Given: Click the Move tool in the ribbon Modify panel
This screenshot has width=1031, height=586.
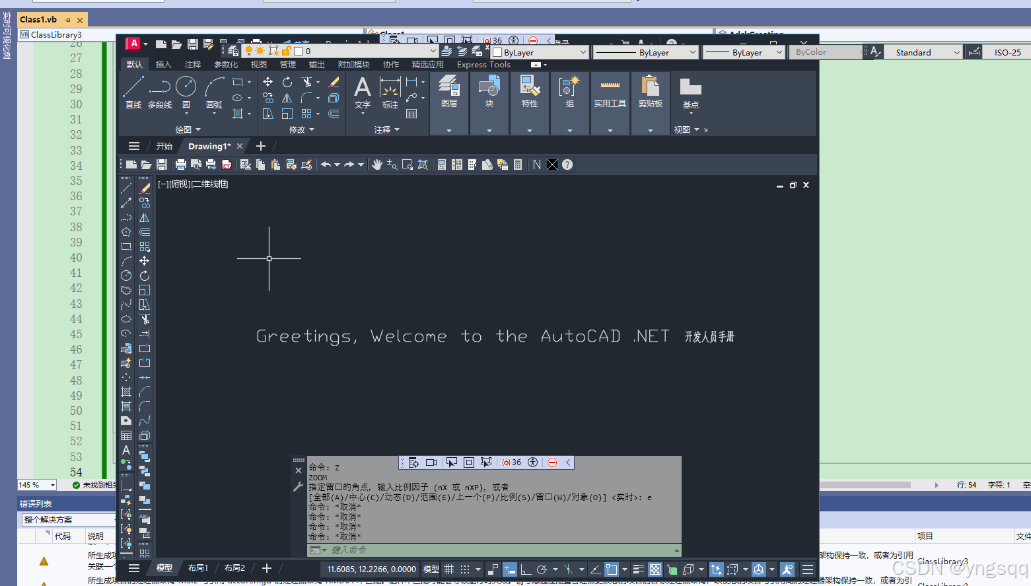Looking at the screenshot, I should (267, 82).
